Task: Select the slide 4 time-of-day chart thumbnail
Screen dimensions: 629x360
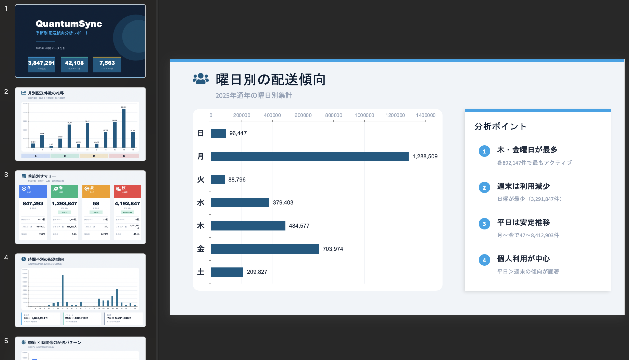Action: (x=80, y=290)
